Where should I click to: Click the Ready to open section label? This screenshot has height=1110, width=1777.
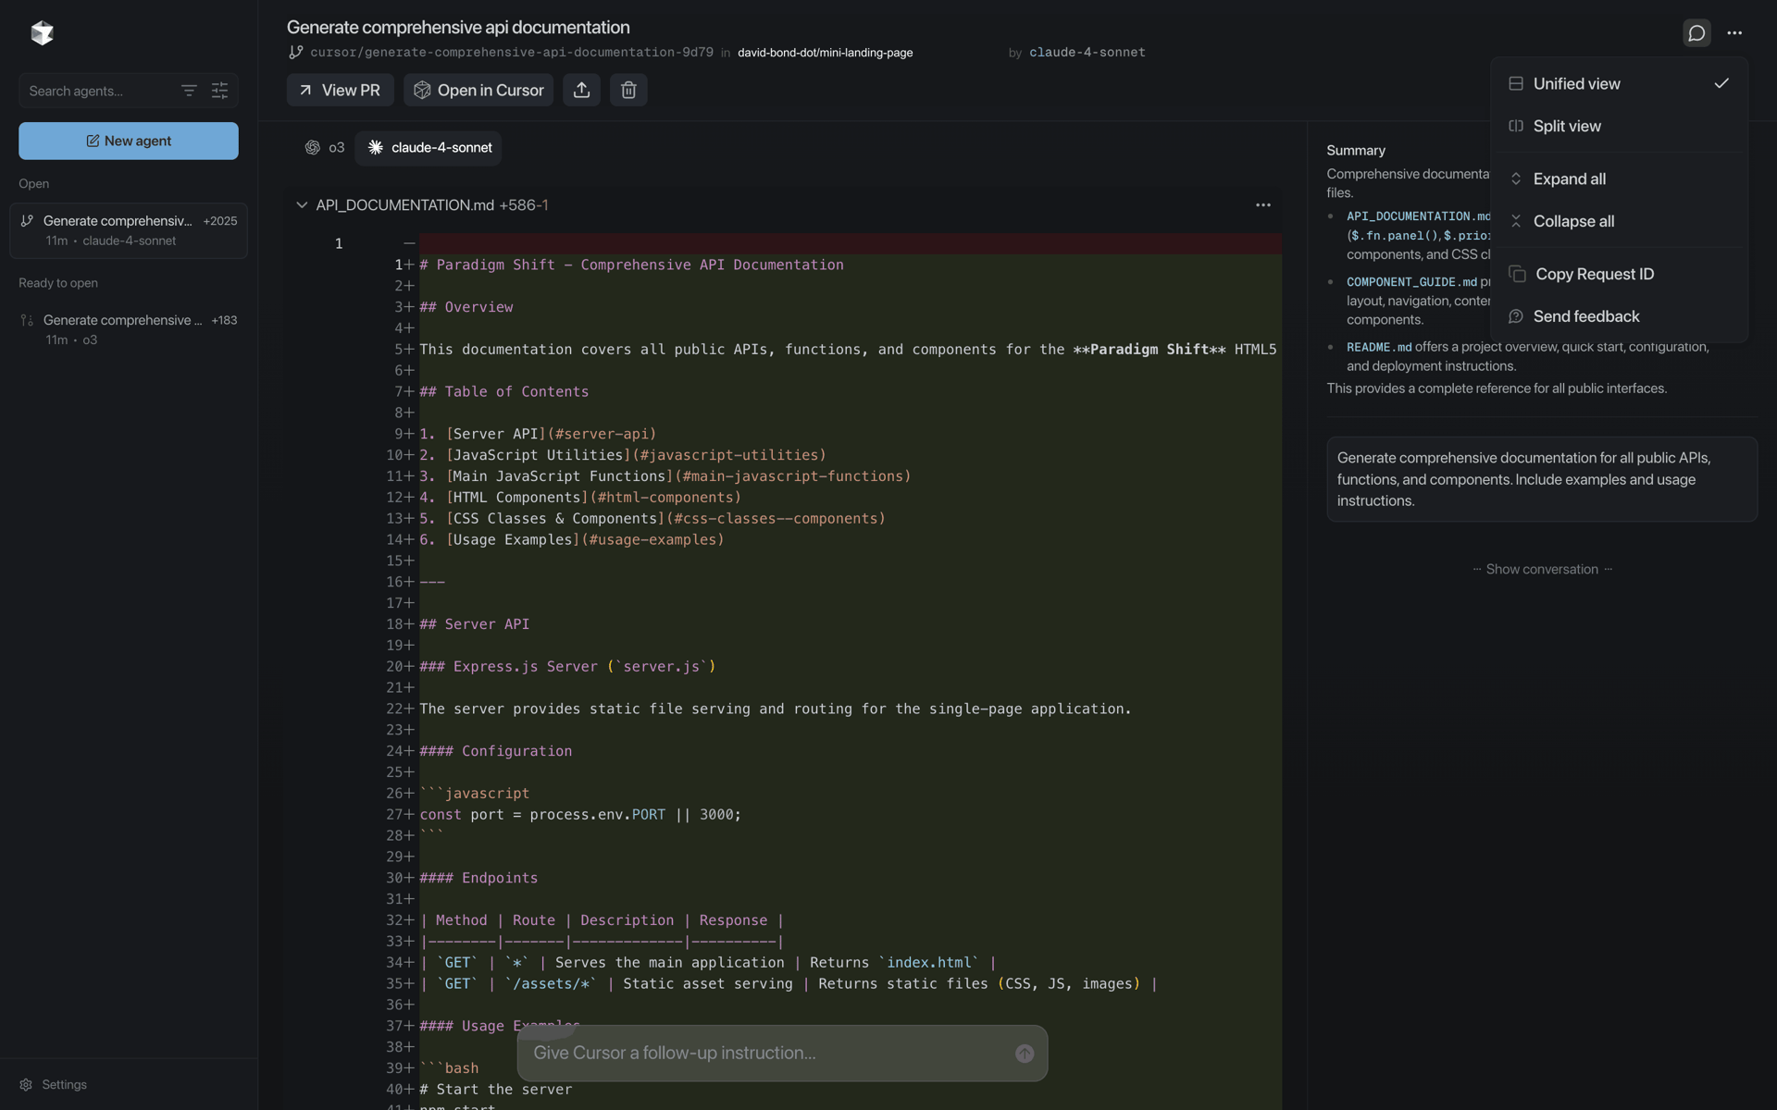point(58,283)
